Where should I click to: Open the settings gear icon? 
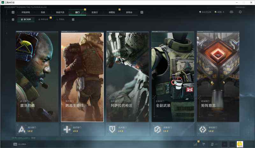(240, 12)
